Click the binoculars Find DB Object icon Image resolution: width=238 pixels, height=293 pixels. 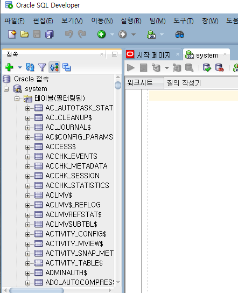[179, 34]
